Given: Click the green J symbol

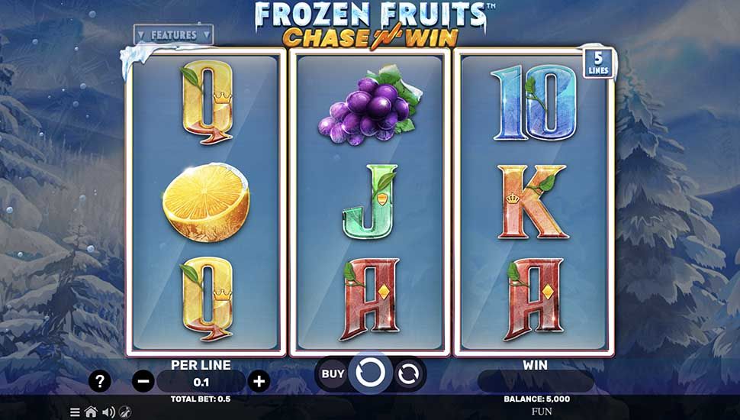Looking at the screenshot, I should click(x=371, y=202).
